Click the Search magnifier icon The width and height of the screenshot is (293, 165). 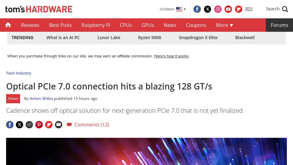point(285,9)
